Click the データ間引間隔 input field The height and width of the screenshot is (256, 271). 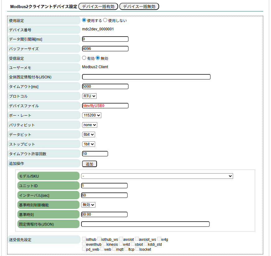(105, 39)
